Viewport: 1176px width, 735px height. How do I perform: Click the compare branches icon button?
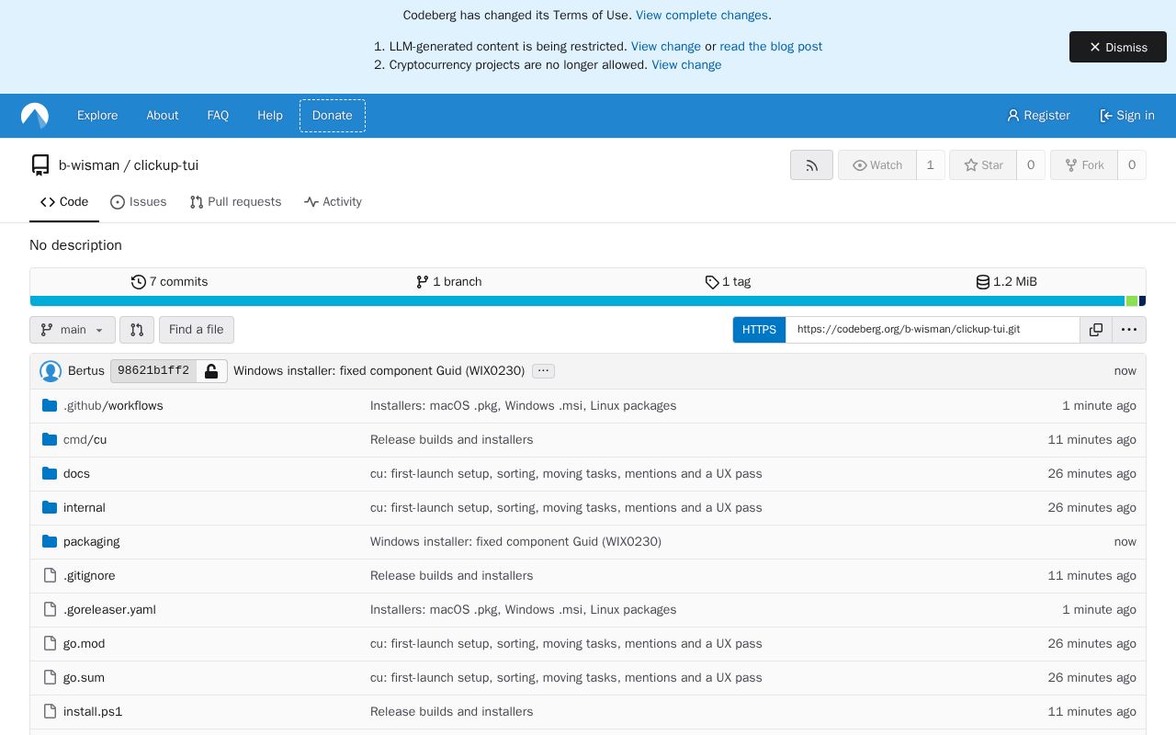(x=137, y=330)
